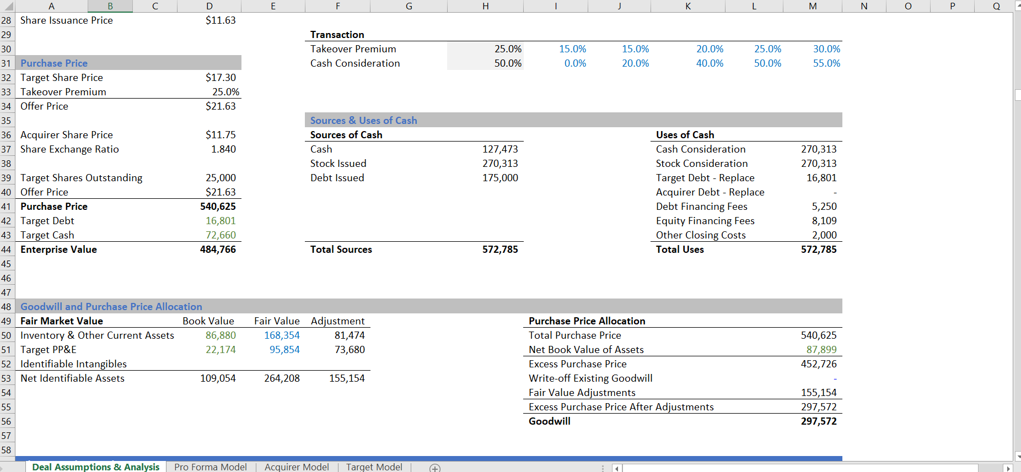Select row 41 header
The height and width of the screenshot is (472, 1021).
click(7, 207)
